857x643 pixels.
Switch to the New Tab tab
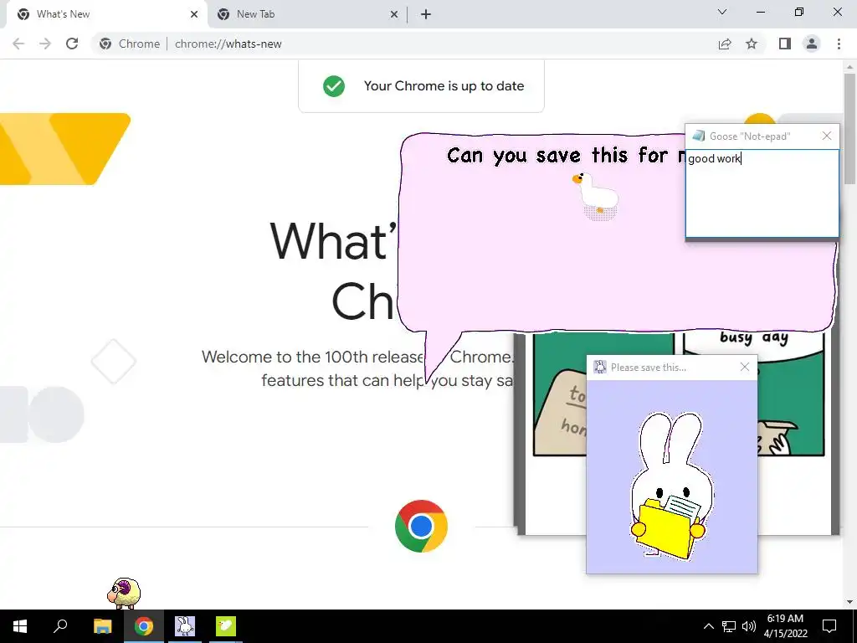point(306,14)
